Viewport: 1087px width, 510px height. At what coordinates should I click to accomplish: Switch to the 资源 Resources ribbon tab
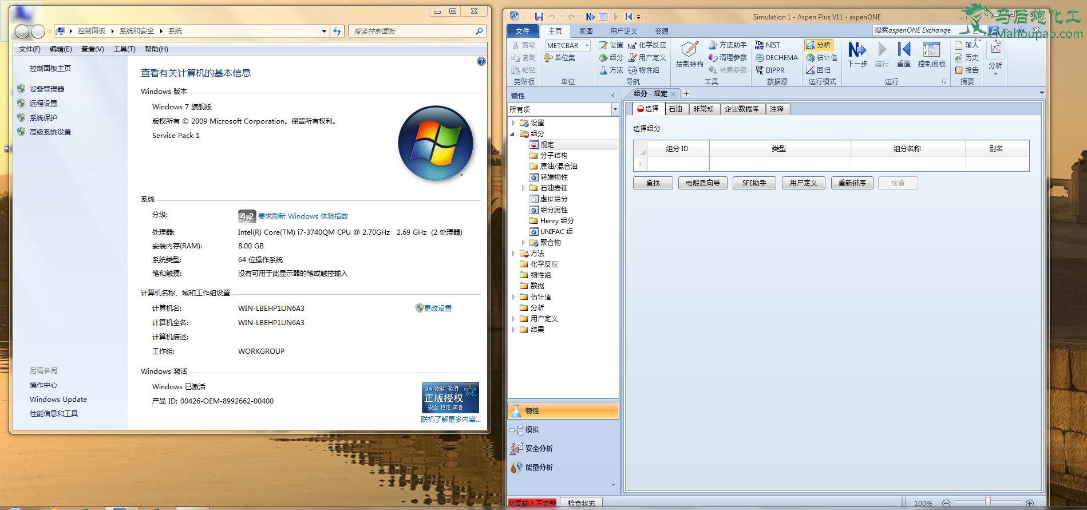662,31
